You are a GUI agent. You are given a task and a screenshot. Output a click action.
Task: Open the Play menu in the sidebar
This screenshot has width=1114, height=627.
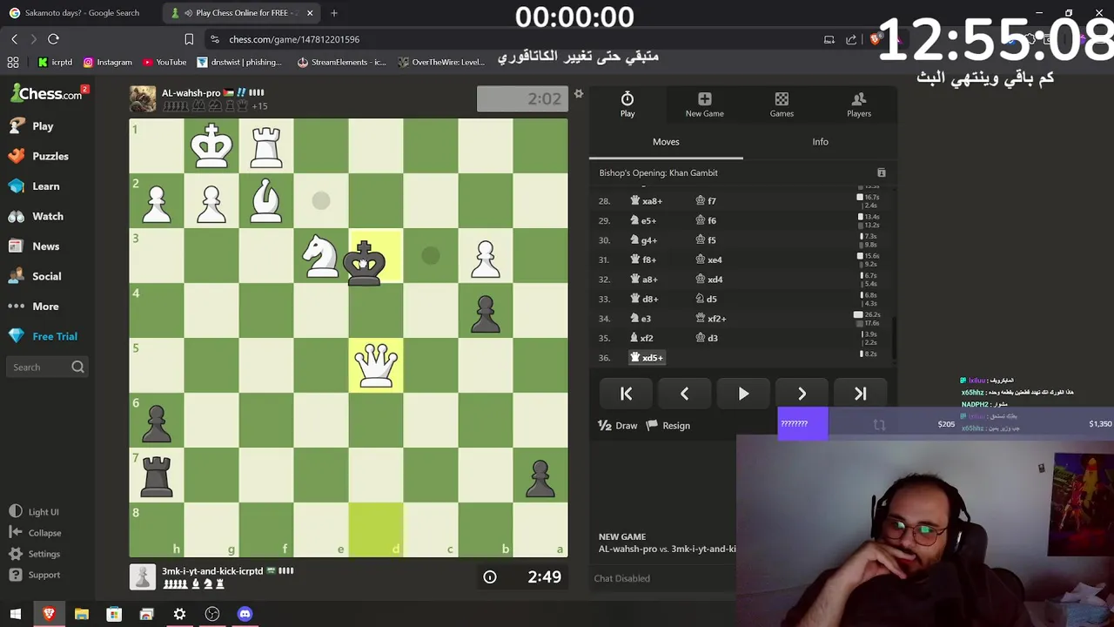click(x=31, y=126)
